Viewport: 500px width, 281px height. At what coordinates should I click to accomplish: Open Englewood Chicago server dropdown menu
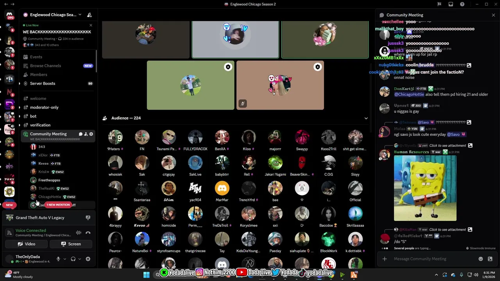80,15
